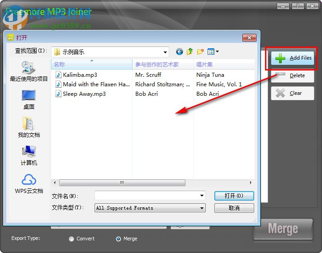Click the large Merge button
322x253 pixels.
[x=283, y=229]
